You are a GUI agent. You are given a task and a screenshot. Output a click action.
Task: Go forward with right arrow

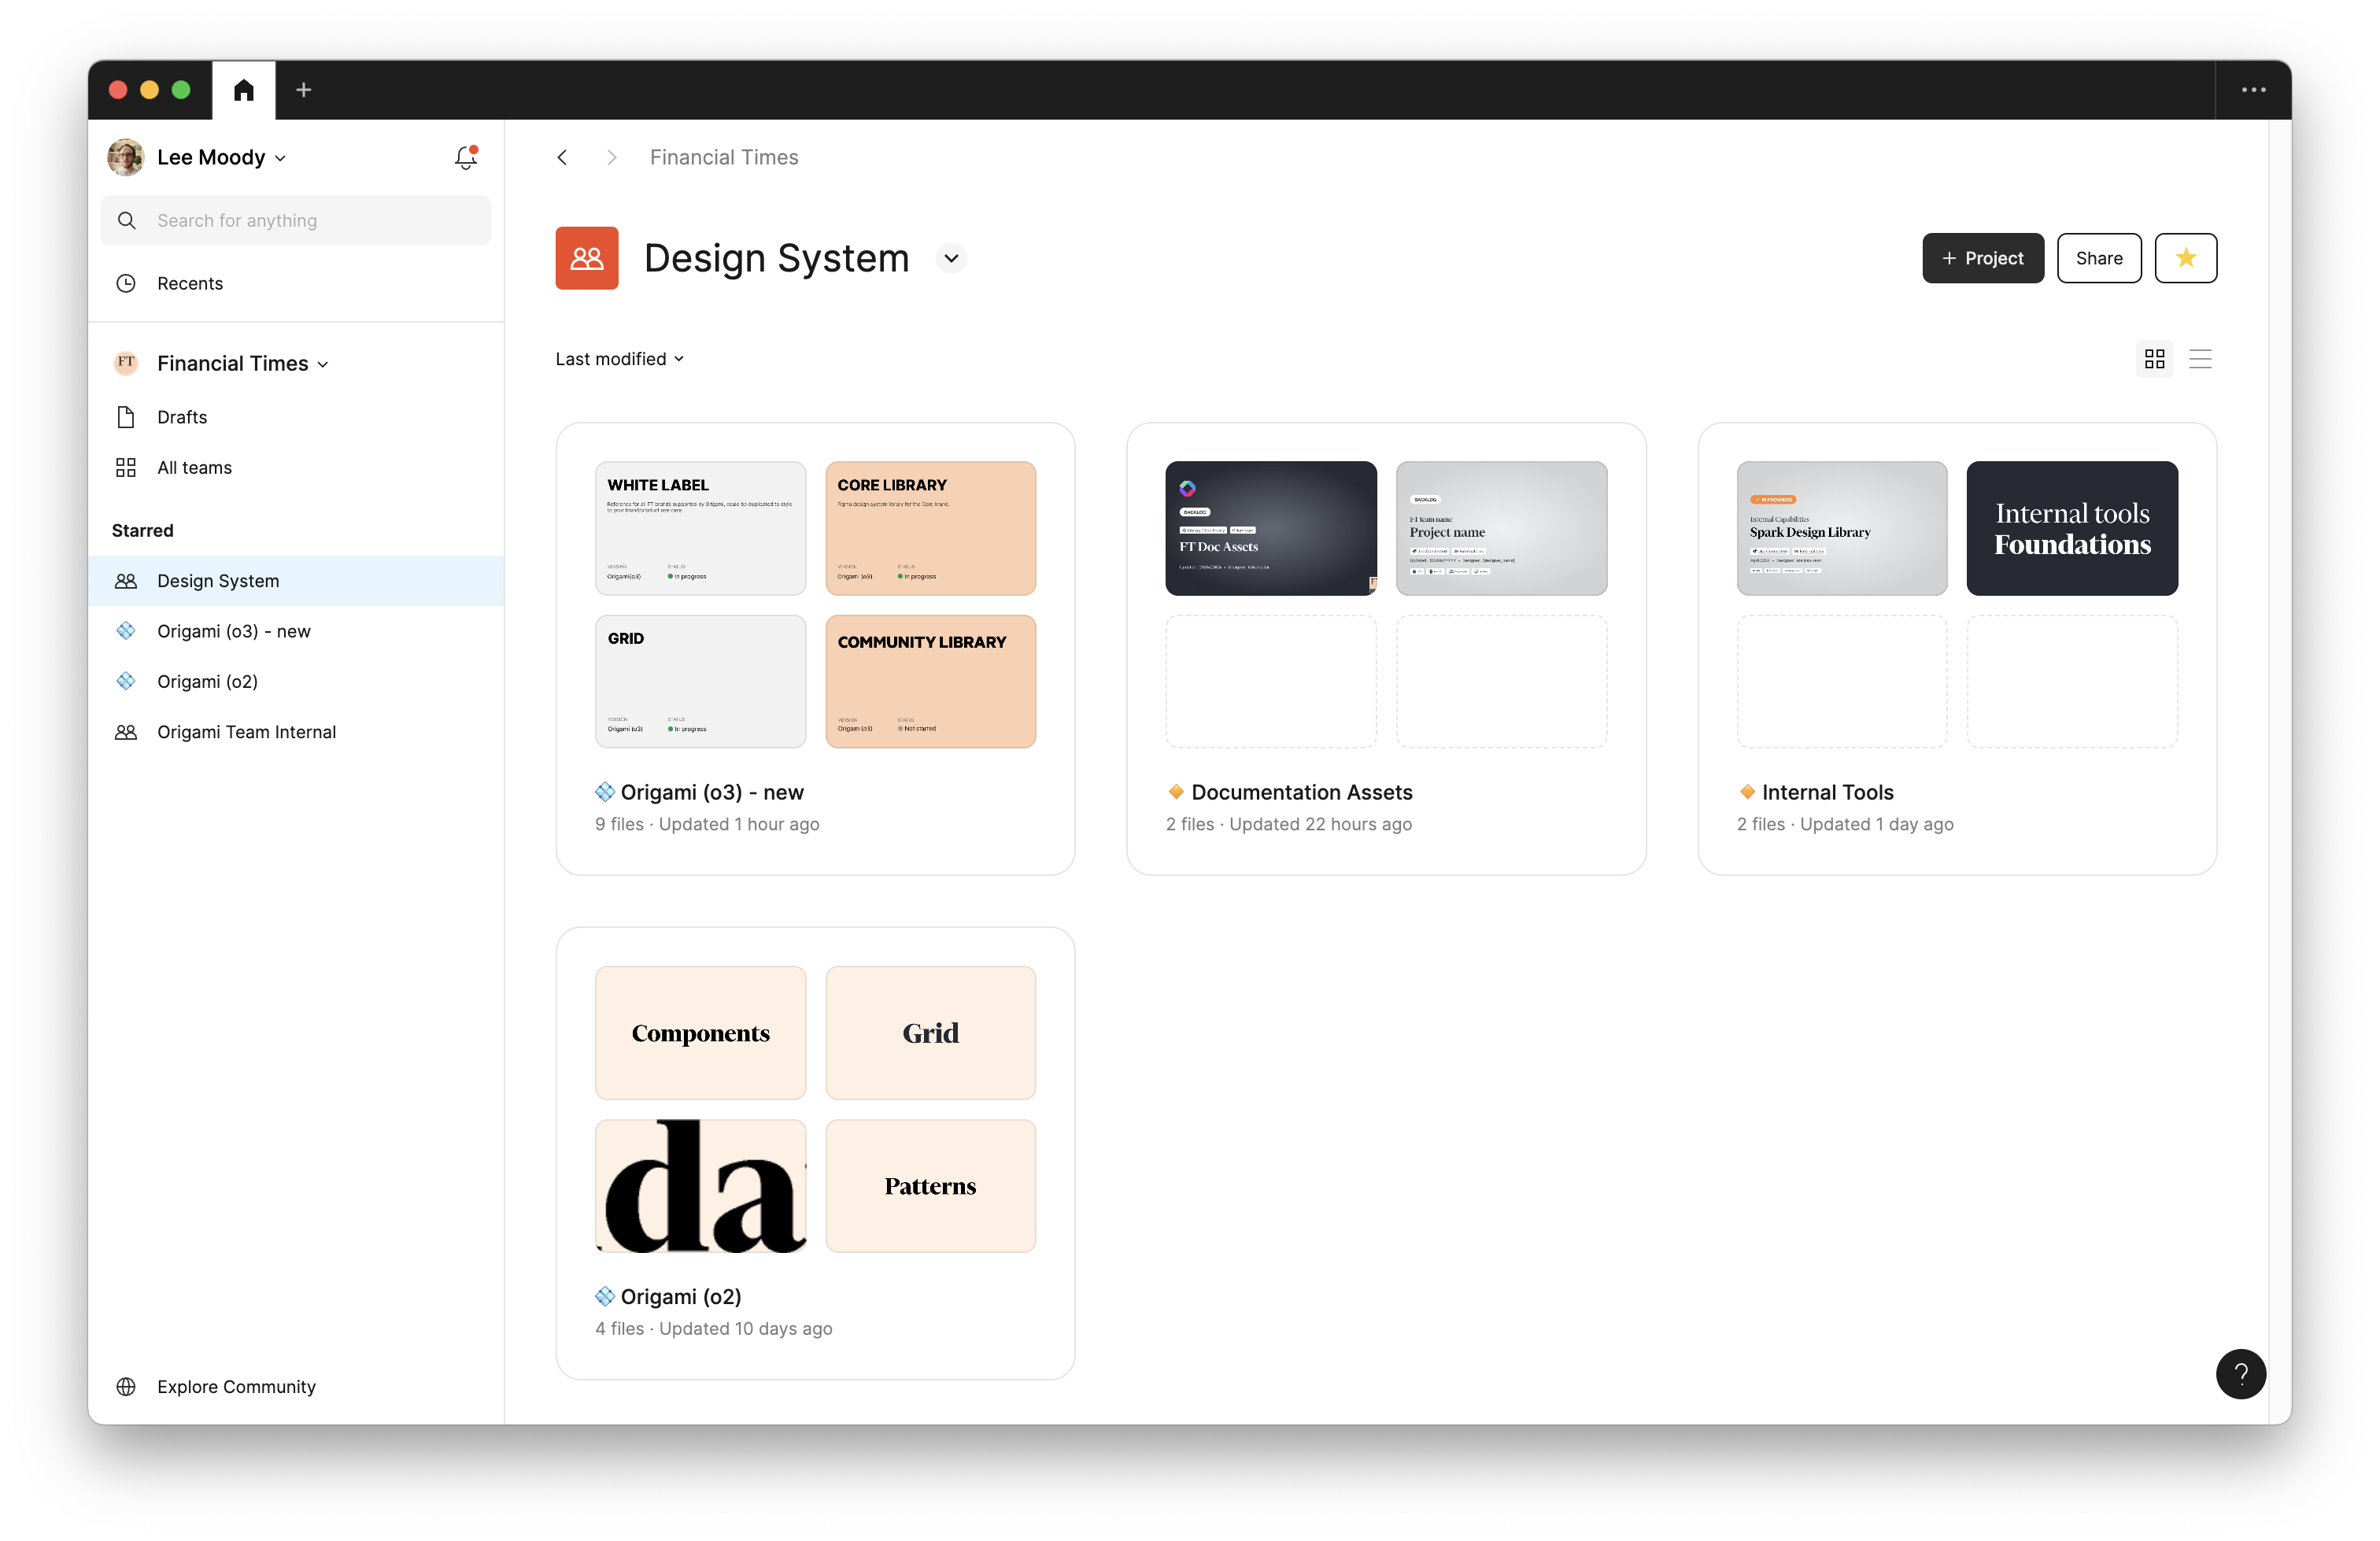tap(612, 157)
